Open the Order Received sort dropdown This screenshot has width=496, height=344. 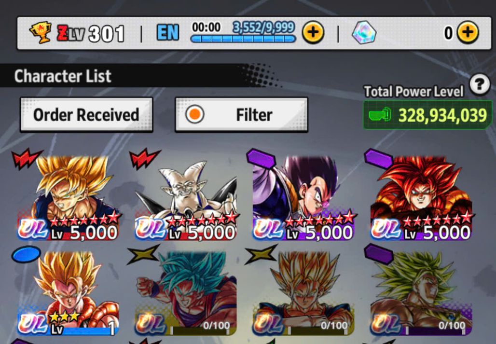click(86, 114)
